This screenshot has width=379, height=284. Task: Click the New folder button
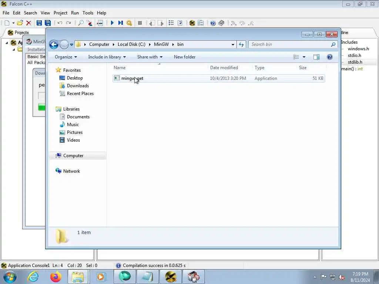tap(185, 57)
